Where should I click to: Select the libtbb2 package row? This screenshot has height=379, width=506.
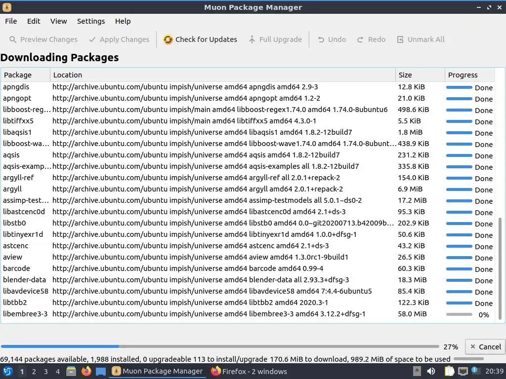click(x=248, y=303)
